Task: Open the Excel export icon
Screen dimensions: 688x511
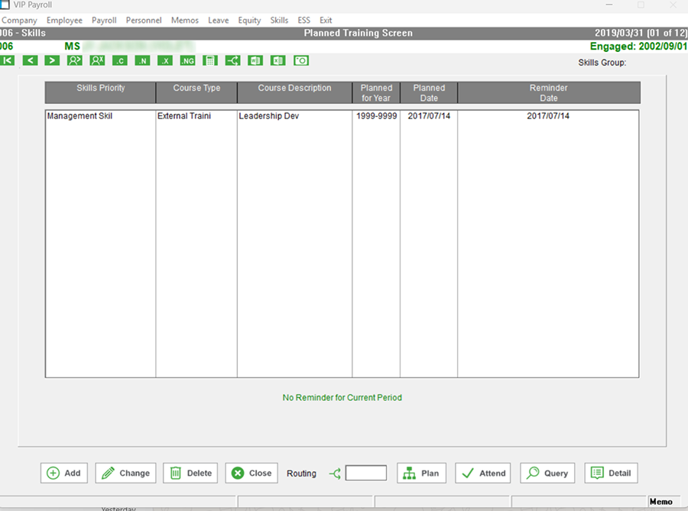Action: [278, 60]
